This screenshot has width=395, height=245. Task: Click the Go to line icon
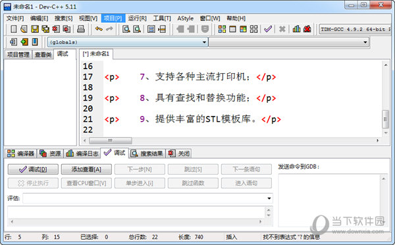[x=162, y=29]
